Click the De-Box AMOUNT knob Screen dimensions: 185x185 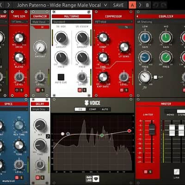[x=61, y=37]
